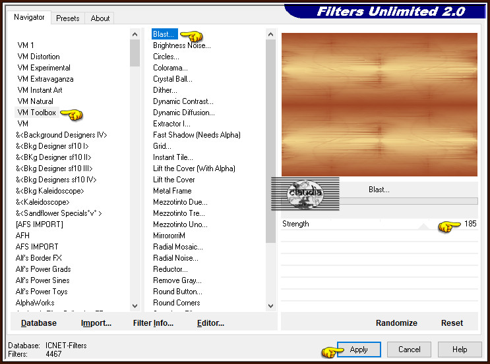Click the Apply button
490x364 pixels.
[x=359, y=350]
